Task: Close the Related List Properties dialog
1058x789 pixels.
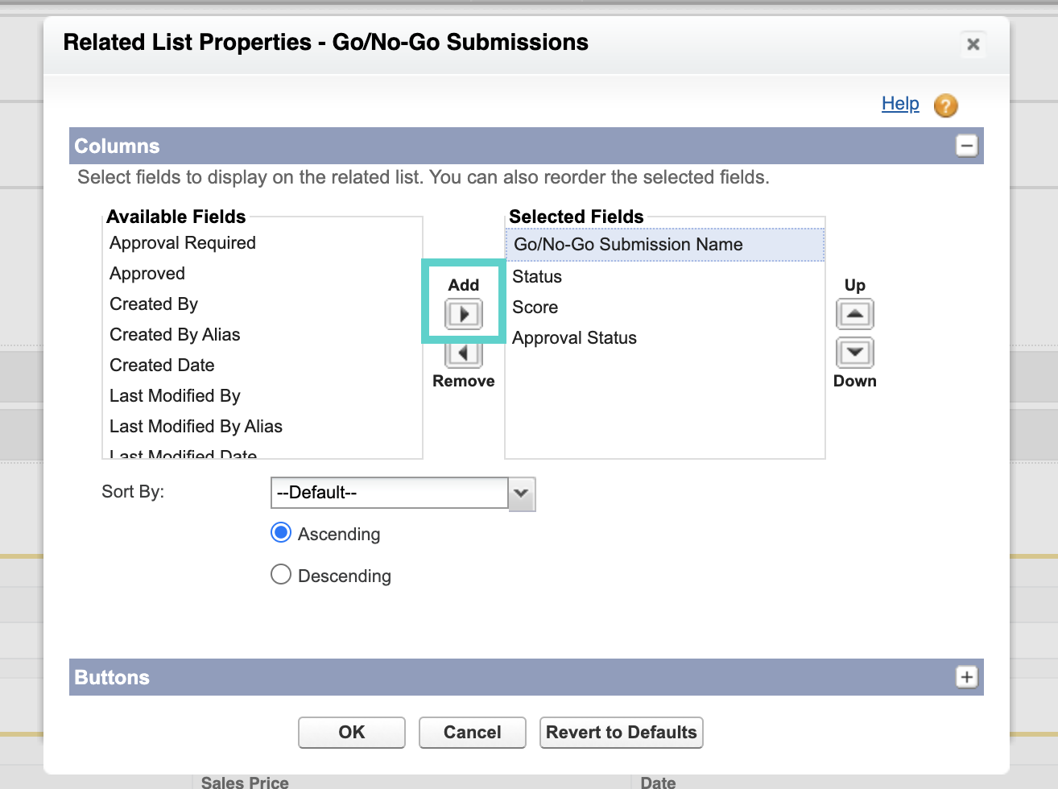Action: tap(973, 44)
